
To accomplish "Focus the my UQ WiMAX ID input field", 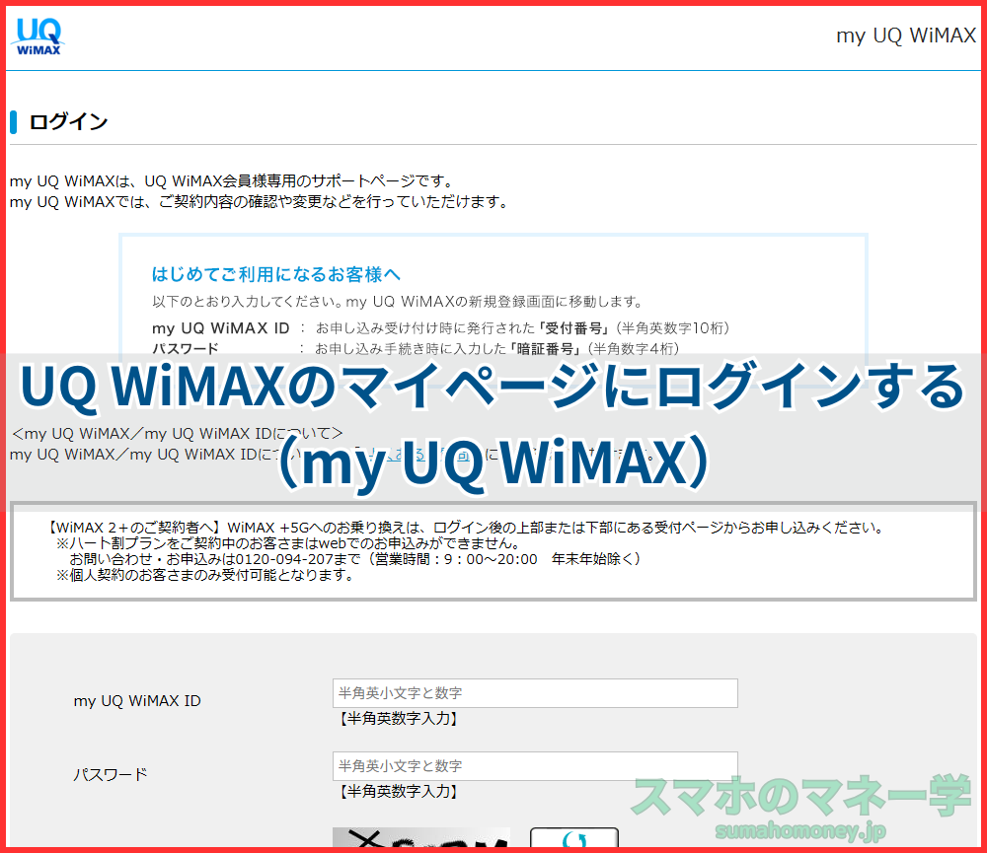I will (535, 693).
